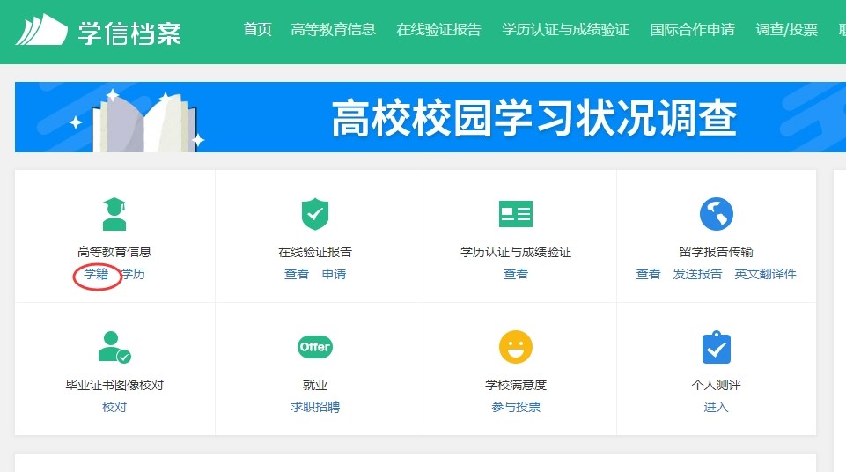Click the 学历 link
Screen dimensions: 846x472
coord(134,274)
